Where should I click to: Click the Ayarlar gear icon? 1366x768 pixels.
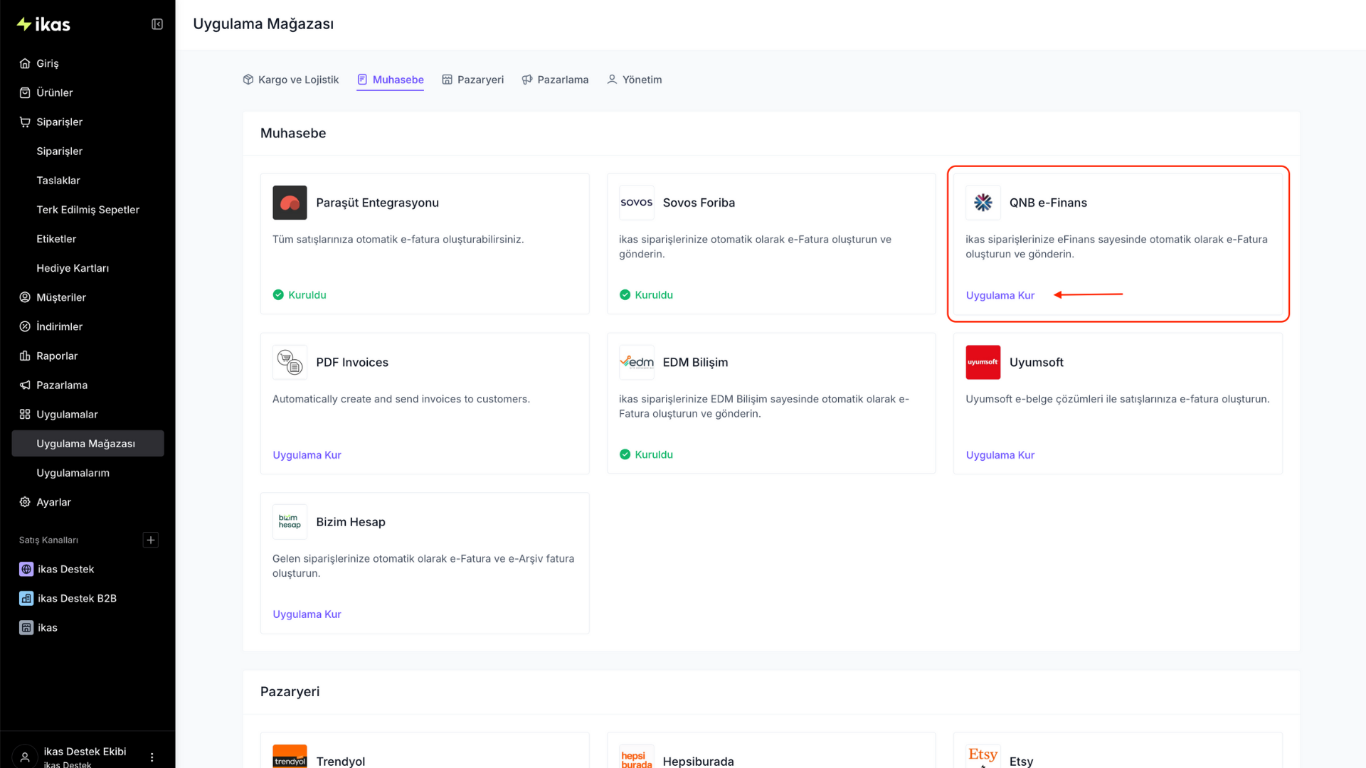[25, 502]
